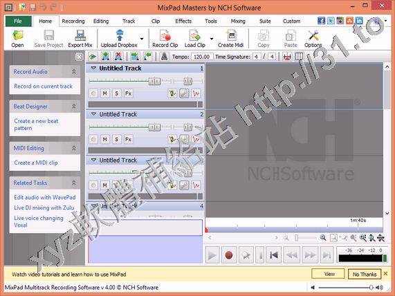Collapse the Related Tasks panel
This screenshot has height=296, width=395.
pos(74,183)
